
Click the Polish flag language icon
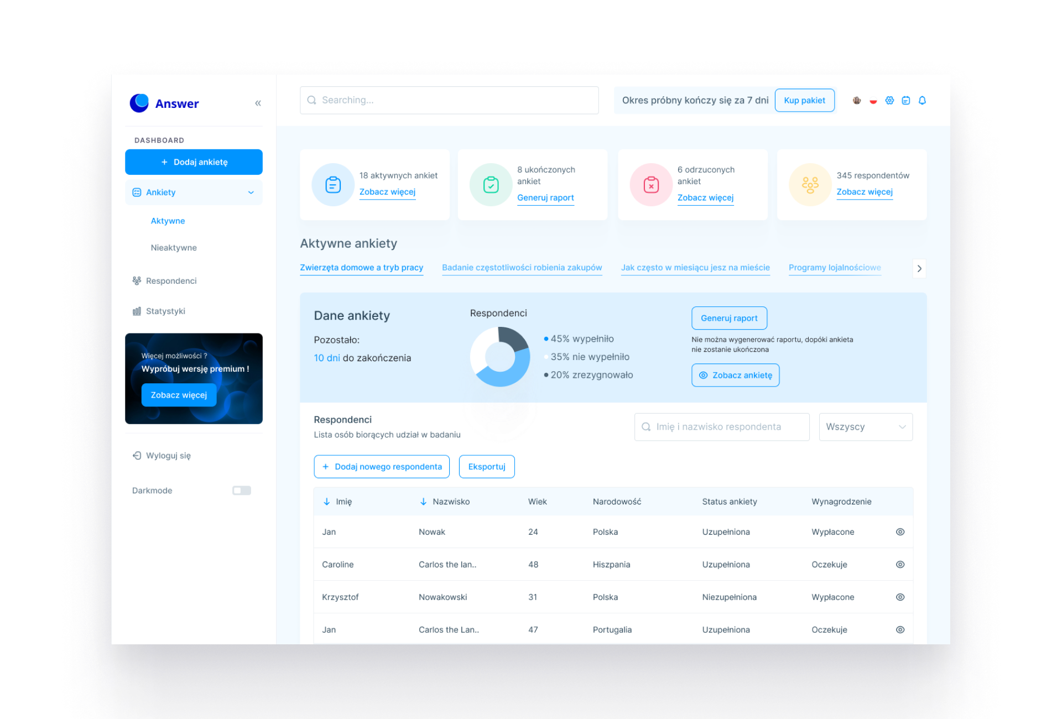[873, 101]
